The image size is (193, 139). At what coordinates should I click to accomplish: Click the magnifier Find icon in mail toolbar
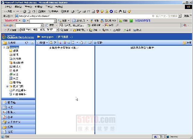point(86,43)
